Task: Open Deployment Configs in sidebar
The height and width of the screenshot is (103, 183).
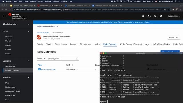Action: click(x=13, y=91)
